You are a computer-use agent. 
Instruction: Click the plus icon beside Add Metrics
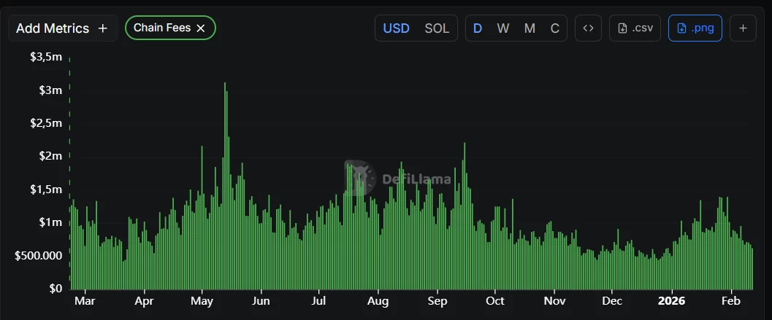[x=103, y=28]
